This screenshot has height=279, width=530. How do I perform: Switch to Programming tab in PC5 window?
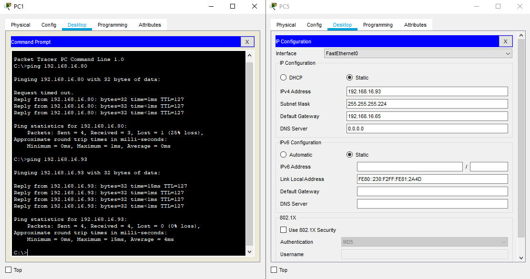pos(378,25)
